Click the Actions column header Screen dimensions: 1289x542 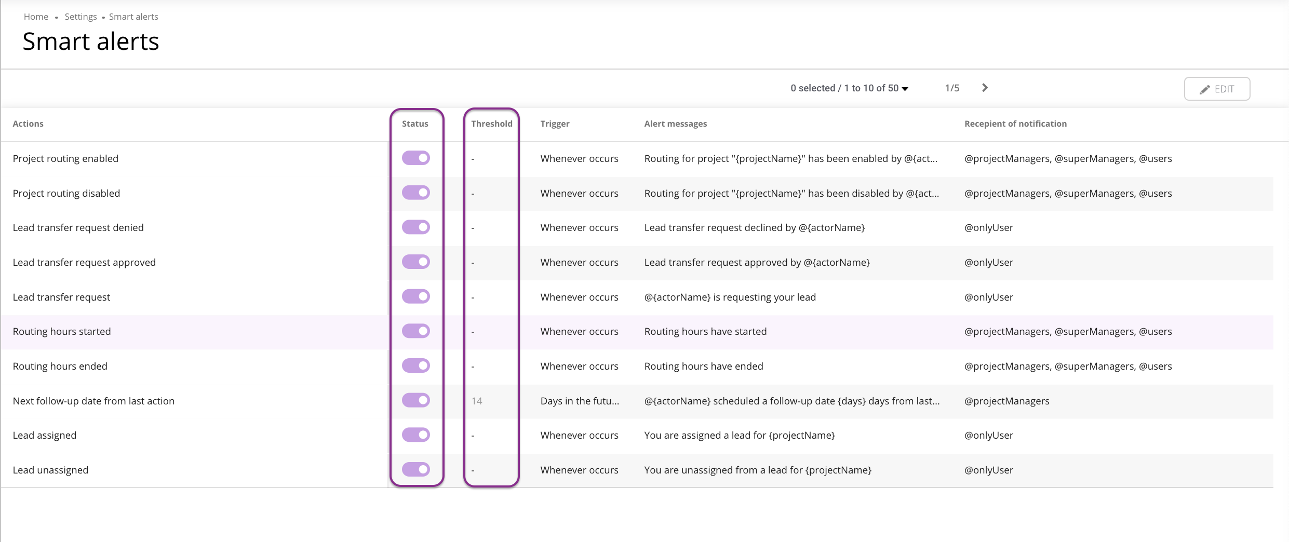[x=28, y=124]
